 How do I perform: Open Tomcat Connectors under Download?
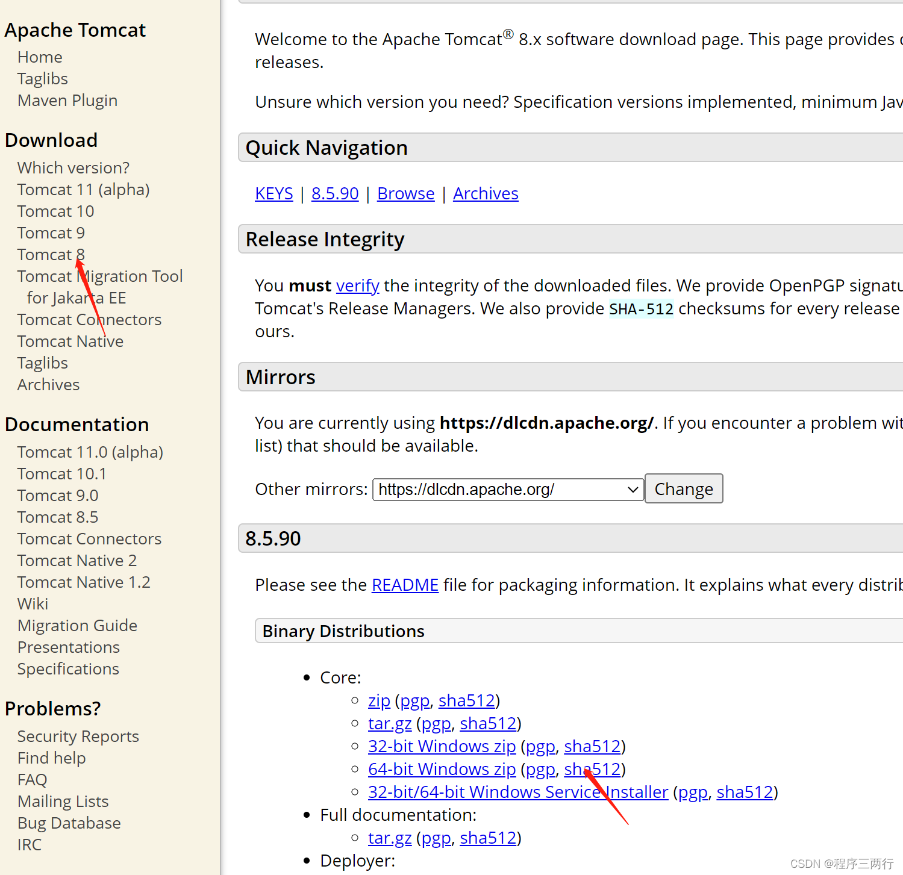point(89,320)
